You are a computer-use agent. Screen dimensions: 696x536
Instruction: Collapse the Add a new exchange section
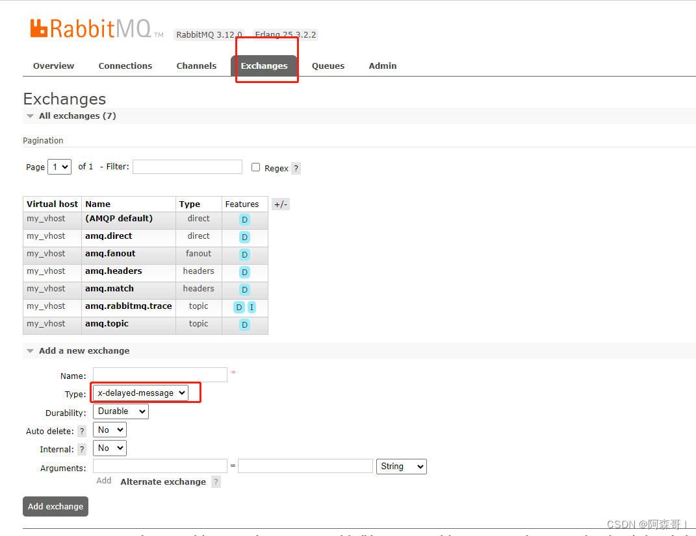point(30,350)
